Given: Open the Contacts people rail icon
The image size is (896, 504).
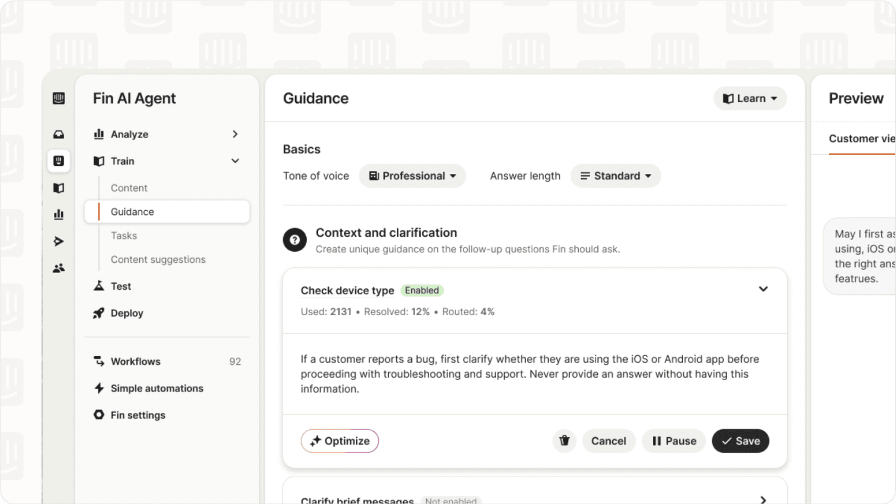Looking at the screenshot, I should [59, 268].
